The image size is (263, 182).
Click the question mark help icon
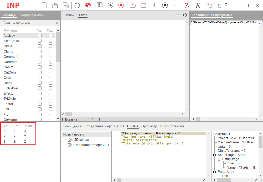coord(226,5)
